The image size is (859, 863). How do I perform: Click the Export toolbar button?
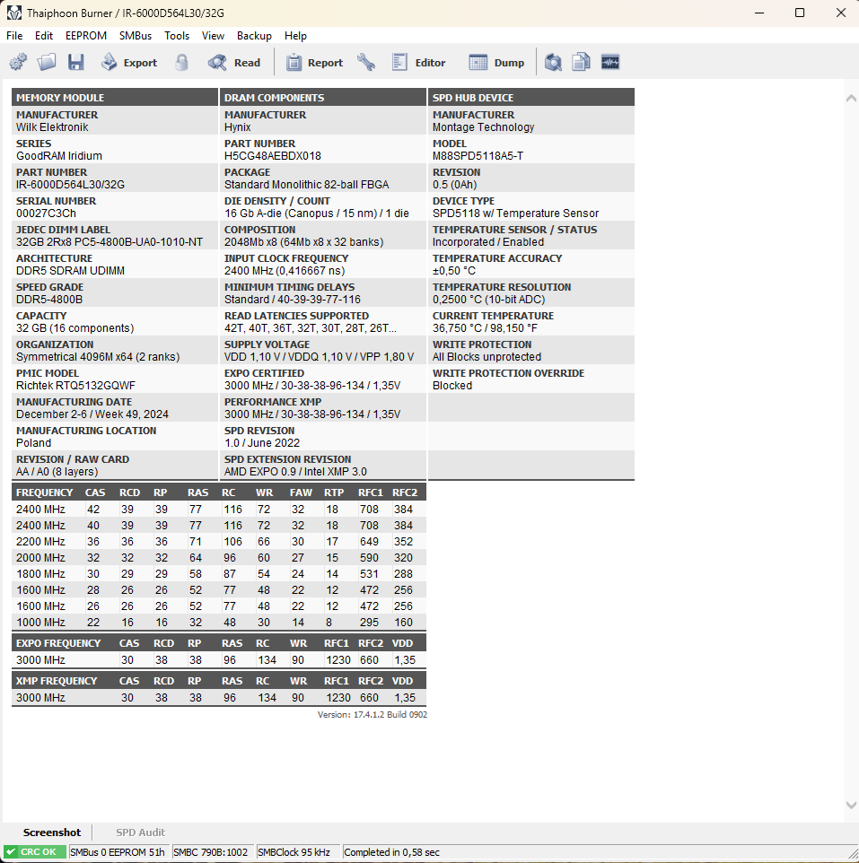click(129, 63)
